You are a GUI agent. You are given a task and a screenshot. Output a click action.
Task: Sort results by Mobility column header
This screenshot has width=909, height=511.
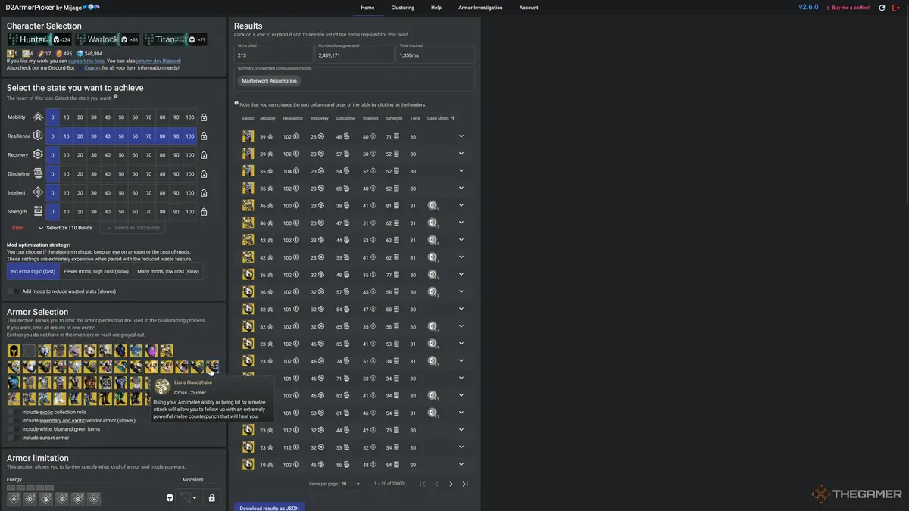(x=267, y=118)
